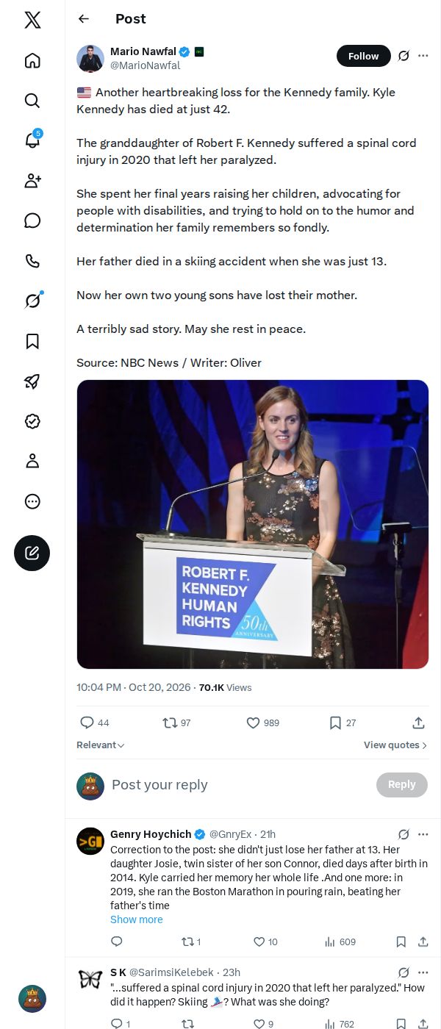Image resolution: width=441 pixels, height=1029 pixels.
Task: Repost the main post
Action: (x=176, y=723)
